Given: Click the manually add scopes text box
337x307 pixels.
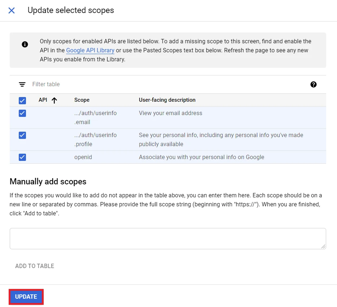Looking at the screenshot, I should pyautogui.click(x=168, y=238).
